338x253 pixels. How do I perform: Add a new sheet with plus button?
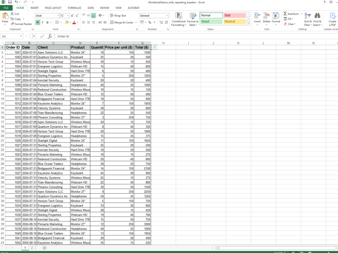[x=44, y=248]
